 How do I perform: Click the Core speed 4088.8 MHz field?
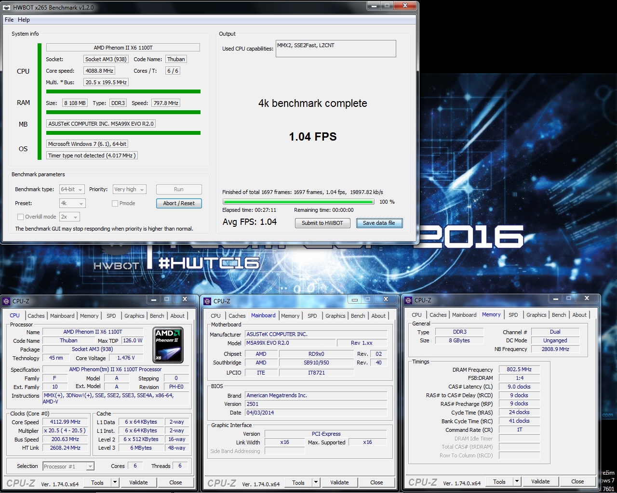(x=99, y=71)
